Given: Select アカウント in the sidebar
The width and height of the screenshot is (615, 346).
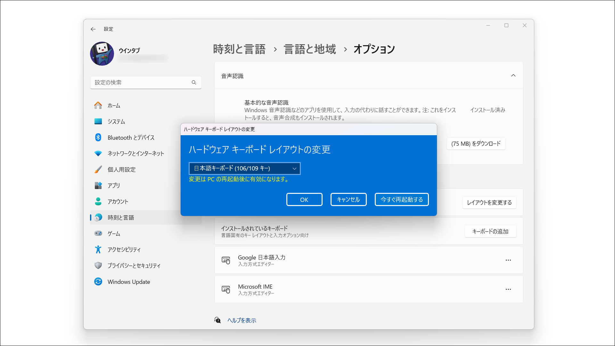Looking at the screenshot, I should (x=119, y=201).
